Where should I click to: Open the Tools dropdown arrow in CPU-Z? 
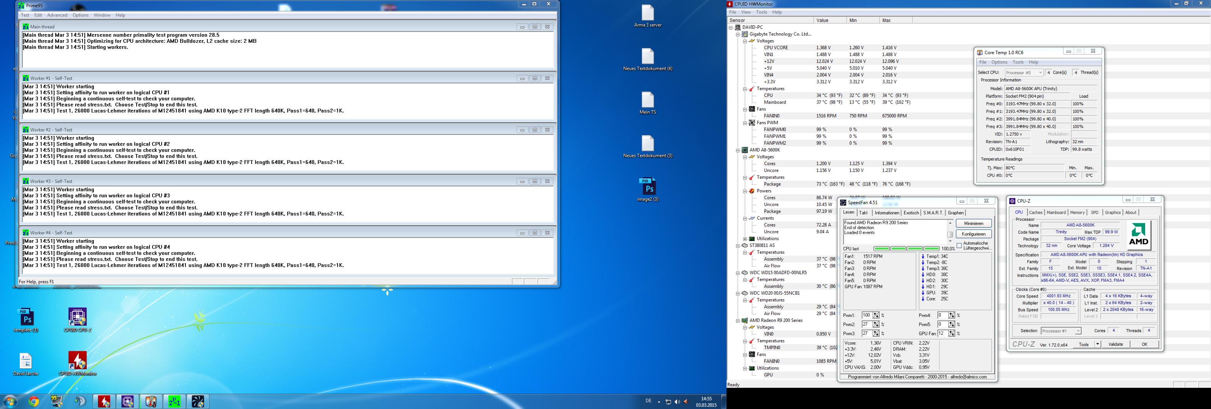click(x=1098, y=344)
